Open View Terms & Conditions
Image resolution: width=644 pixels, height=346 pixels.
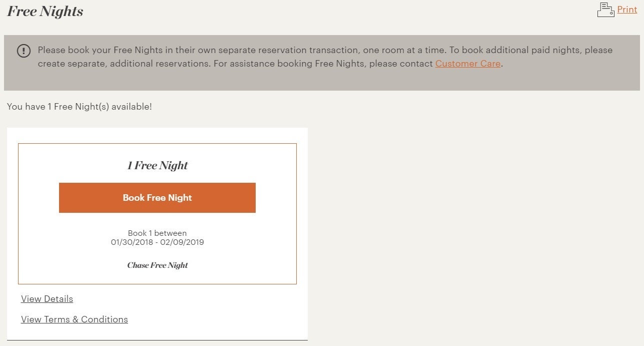(x=75, y=319)
